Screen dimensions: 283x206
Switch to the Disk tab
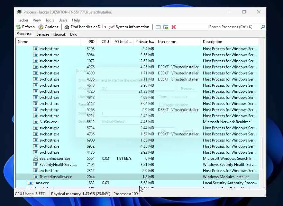pos(73,34)
